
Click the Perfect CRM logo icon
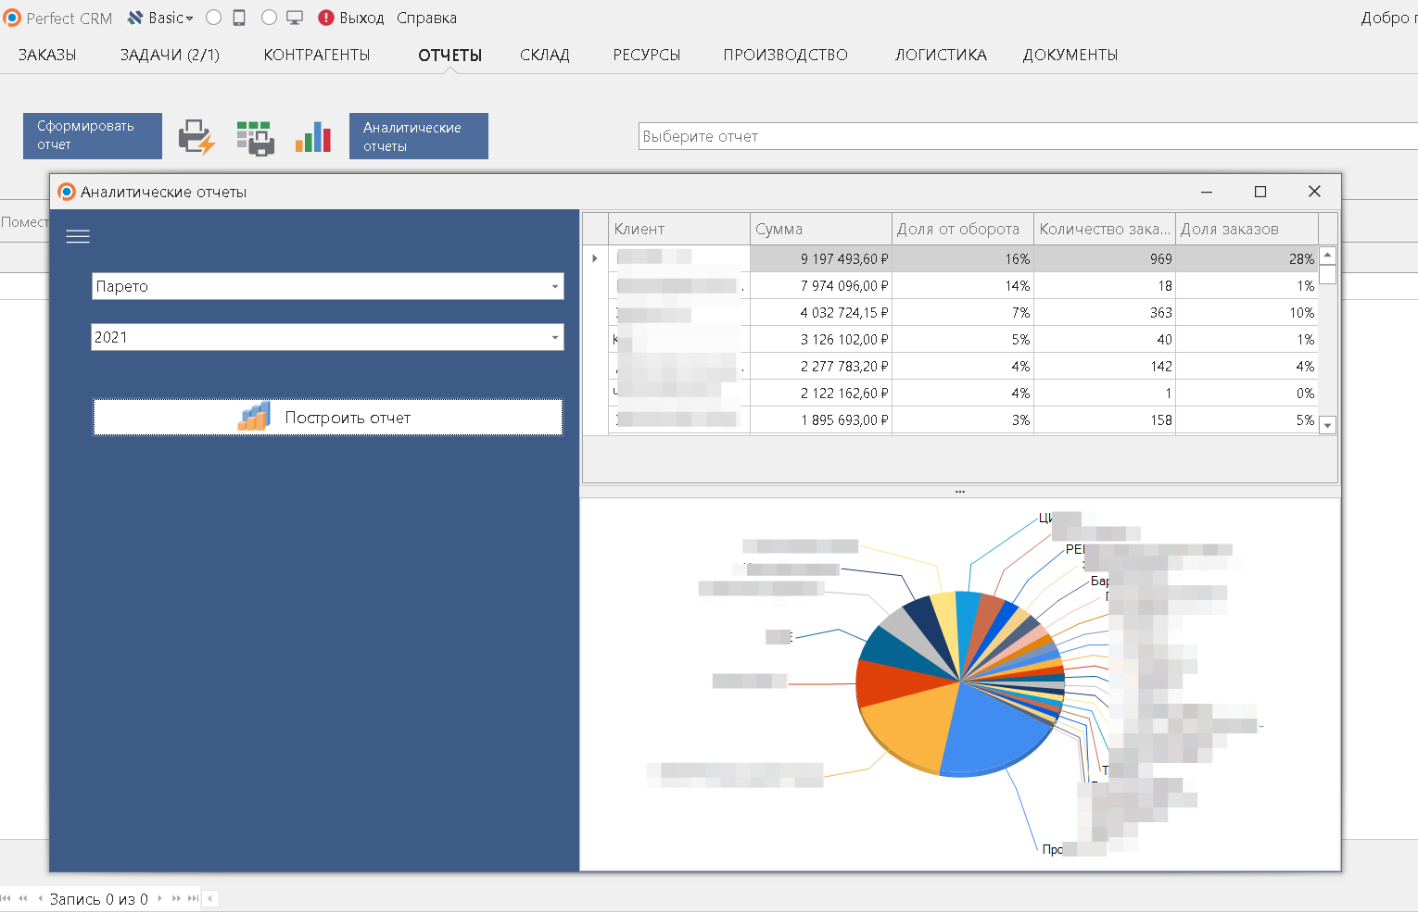[12, 18]
